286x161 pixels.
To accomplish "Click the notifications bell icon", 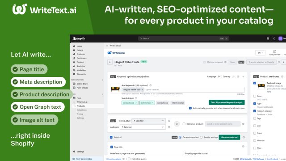I will (x=274, y=38).
